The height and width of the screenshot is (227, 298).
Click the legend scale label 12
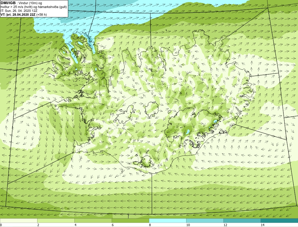point(225,225)
